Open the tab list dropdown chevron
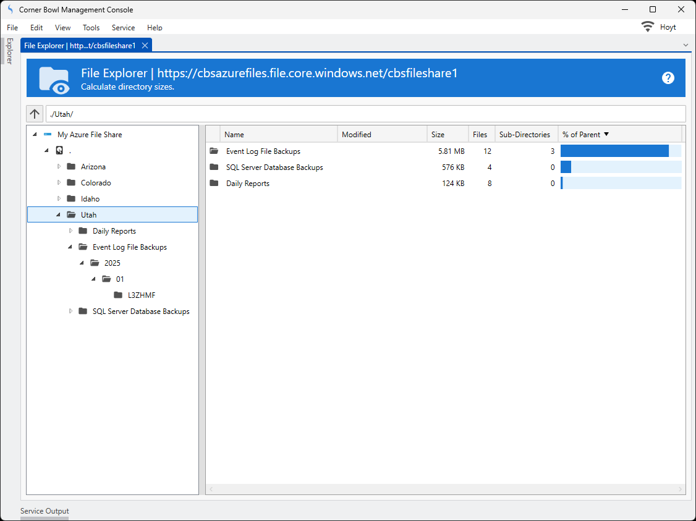Image resolution: width=696 pixels, height=521 pixels. (x=685, y=45)
